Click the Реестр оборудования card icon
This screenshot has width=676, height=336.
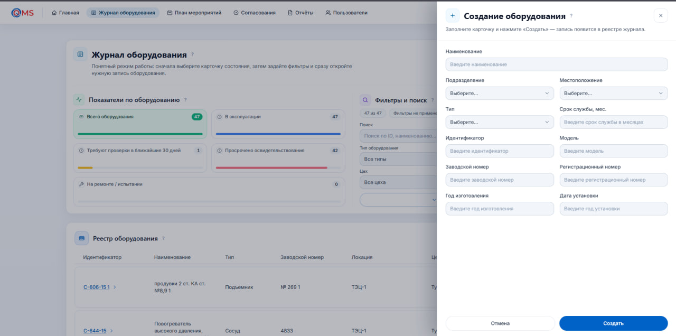click(x=81, y=238)
